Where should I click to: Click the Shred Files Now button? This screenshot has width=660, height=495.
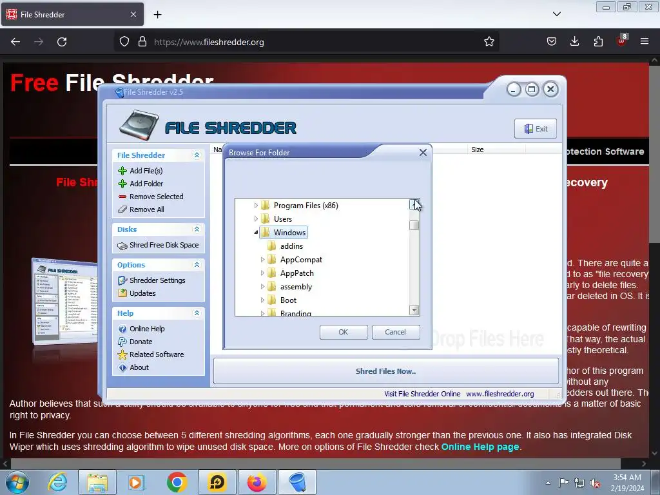pyautogui.click(x=385, y=371)
